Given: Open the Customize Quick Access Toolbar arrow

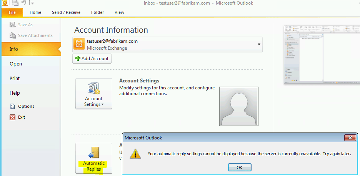Looking at the screenshot, I should (32, 3).
